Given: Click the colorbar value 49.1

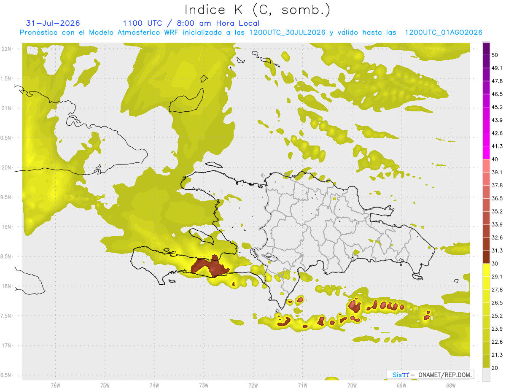Looking at the screenshot, I should [497, 68].
